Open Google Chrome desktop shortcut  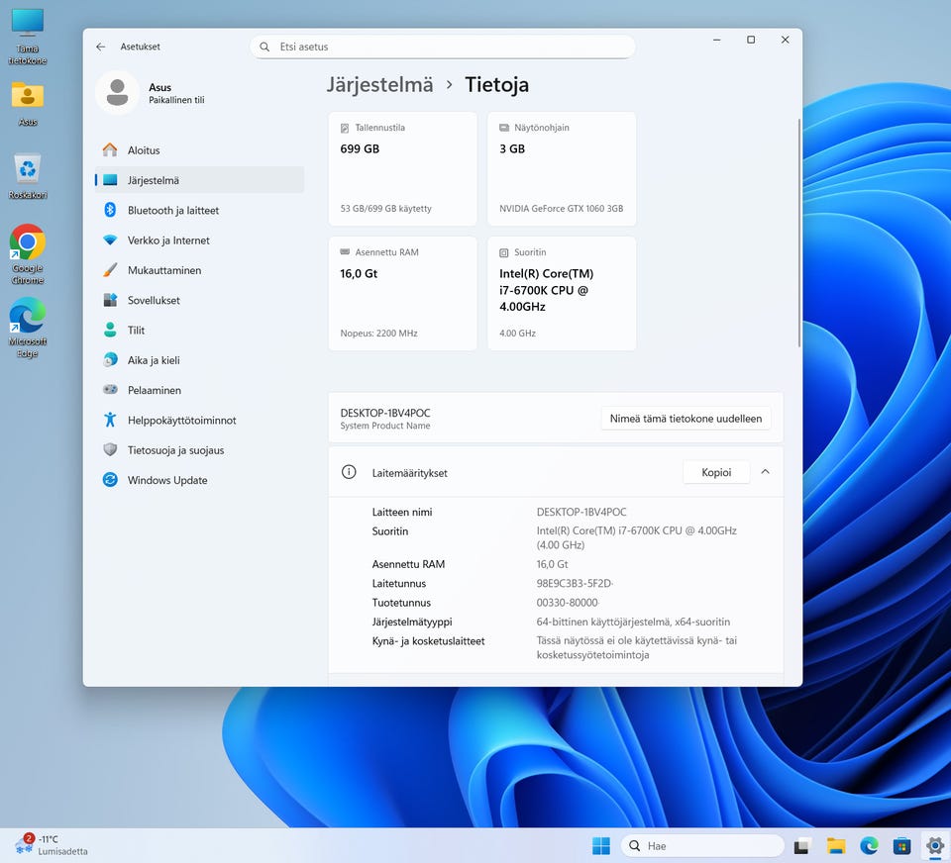point(27,243)
